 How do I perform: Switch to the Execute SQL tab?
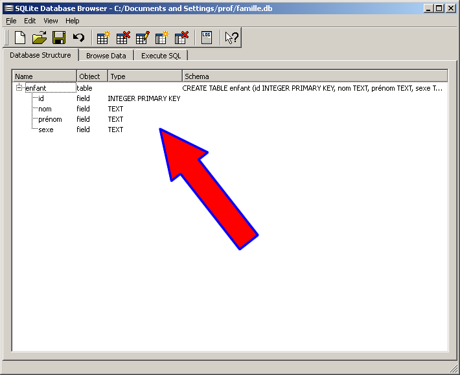tap(161, 56)
